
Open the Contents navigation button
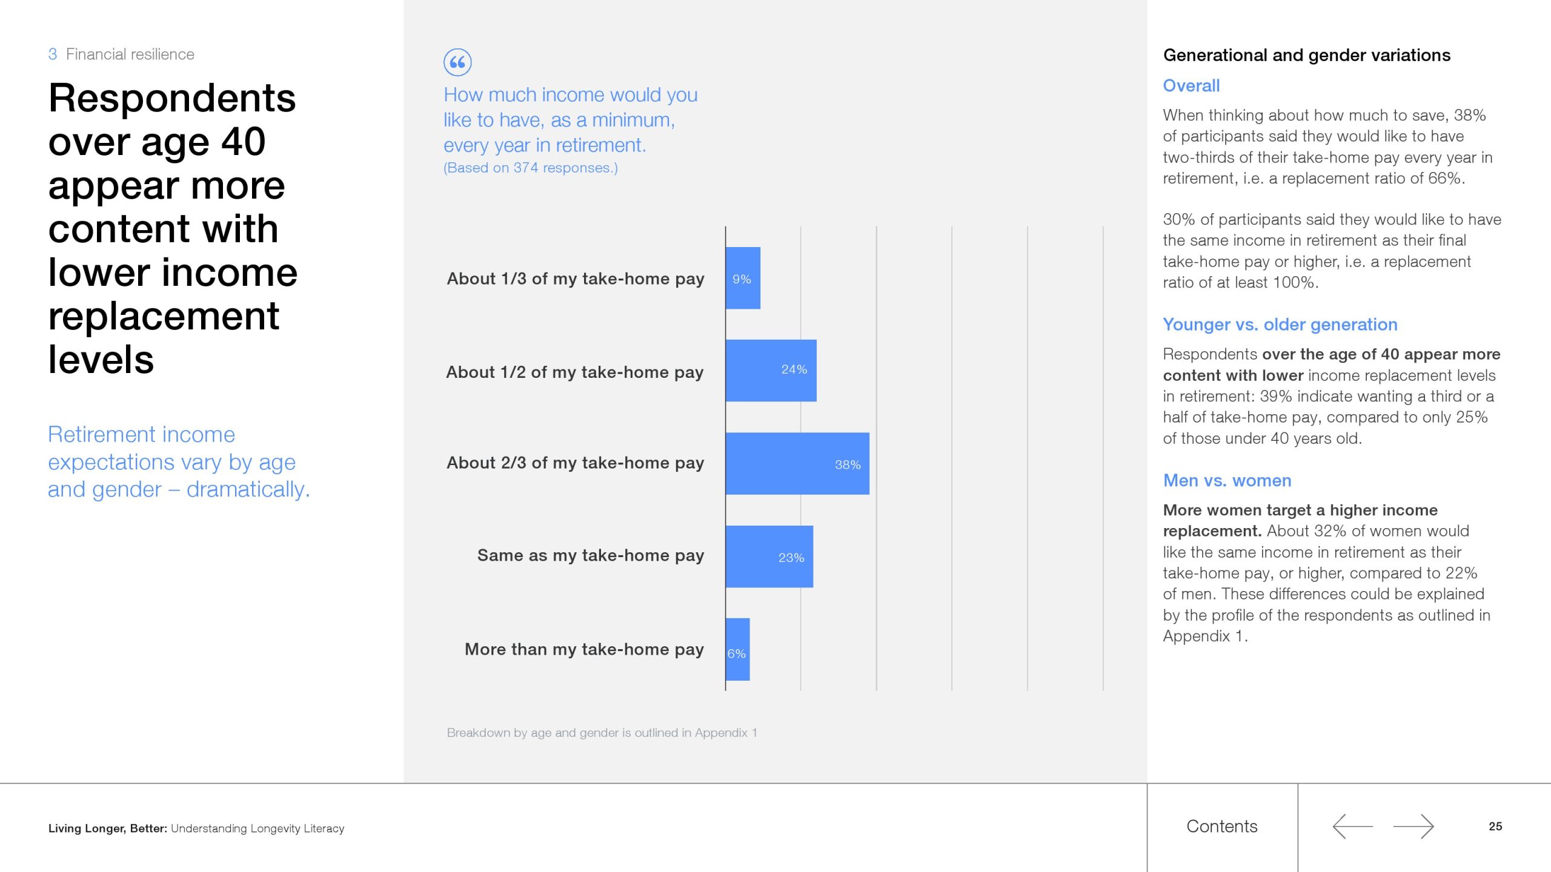tap(1221, 827)
